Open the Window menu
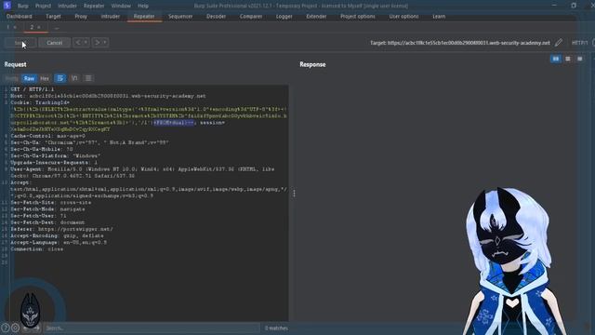The image size is (595, 335). coord(121,6)
